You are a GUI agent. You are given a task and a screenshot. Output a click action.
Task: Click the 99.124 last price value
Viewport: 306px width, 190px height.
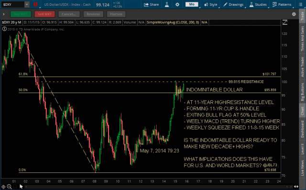(103, 5)
